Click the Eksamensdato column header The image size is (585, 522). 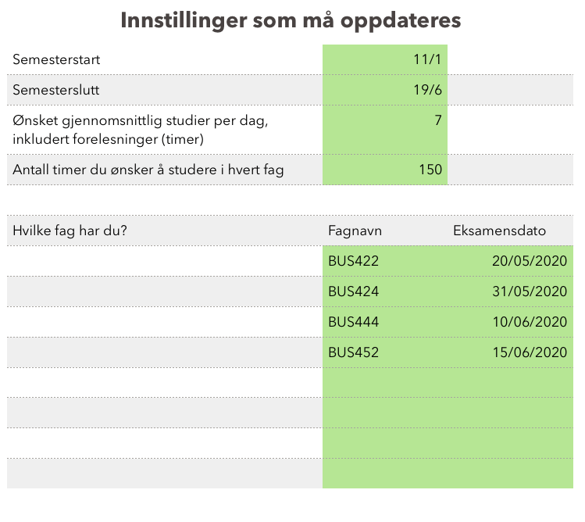(499, 231)
